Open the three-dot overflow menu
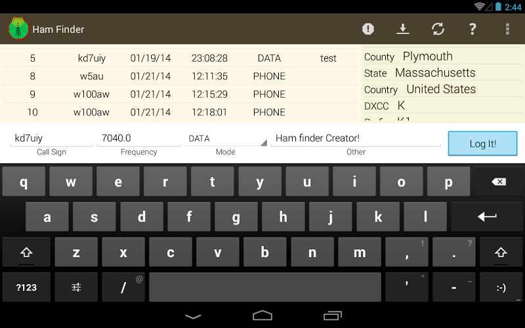525x328 pixels. [x=507, y=29]
